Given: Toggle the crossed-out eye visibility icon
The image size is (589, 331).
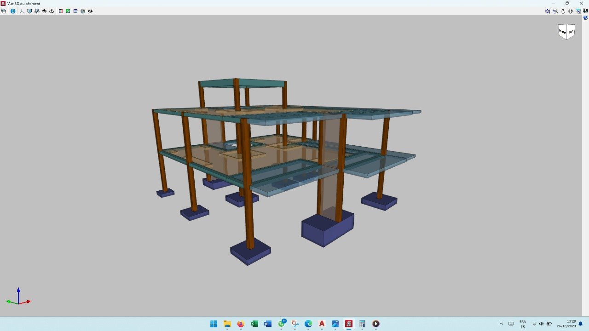Looking at the screenshot, I should pos(90,11).
